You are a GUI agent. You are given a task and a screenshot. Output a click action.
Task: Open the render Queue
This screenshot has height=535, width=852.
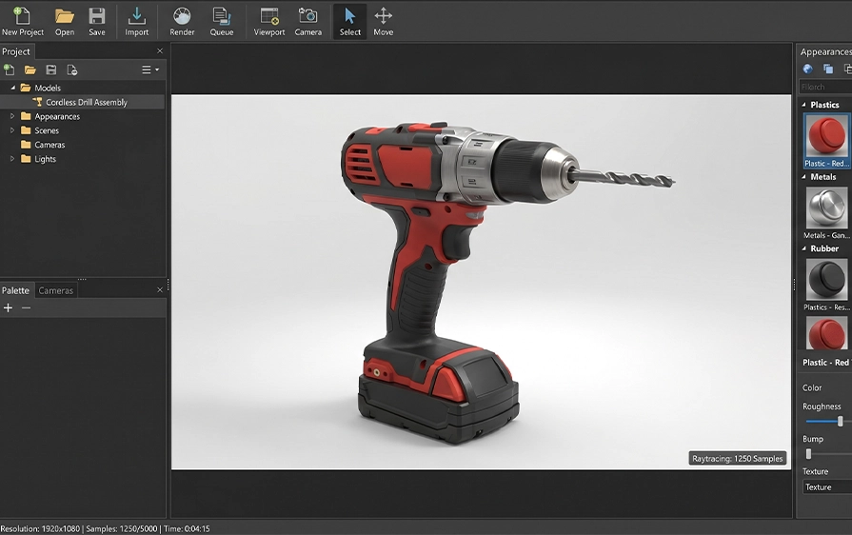[222, 22]
